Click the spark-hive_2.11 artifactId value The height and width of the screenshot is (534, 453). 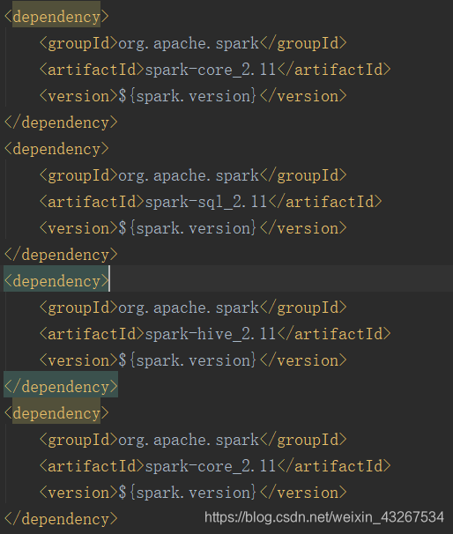211,334
